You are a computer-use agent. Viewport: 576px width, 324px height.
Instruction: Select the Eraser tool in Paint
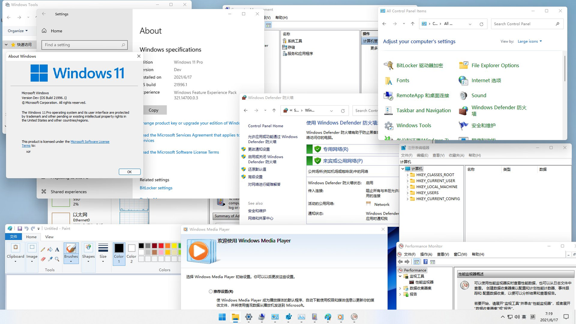click(42, 259)
